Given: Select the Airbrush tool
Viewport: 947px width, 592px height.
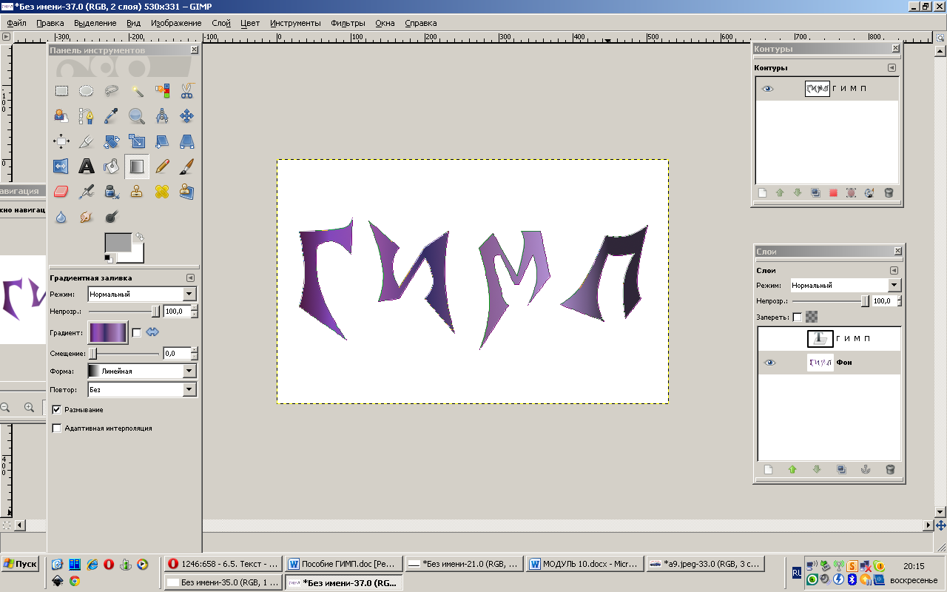Looking at the screenshot, I should click(x=87, y=192).
